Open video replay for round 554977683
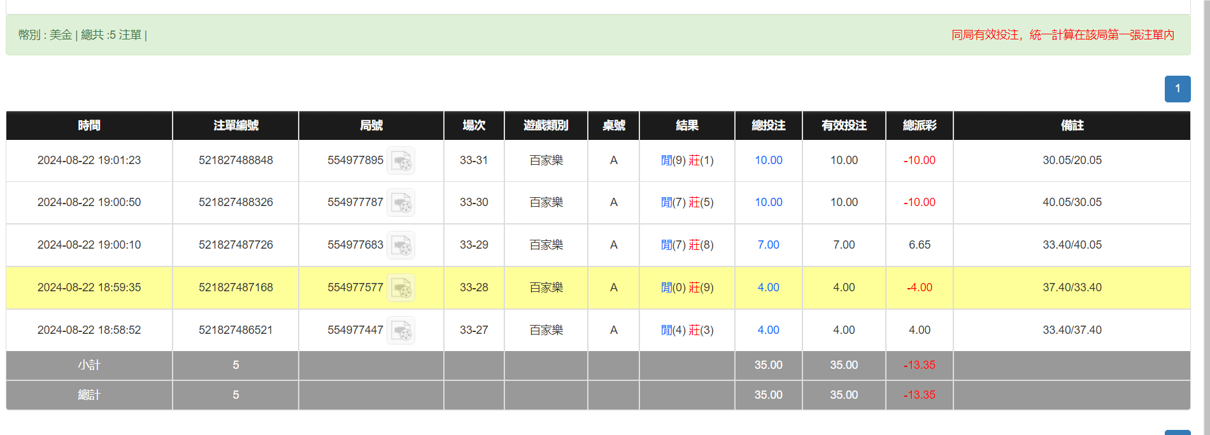The height and width of the screenshot is (435, 1210). 401,245
